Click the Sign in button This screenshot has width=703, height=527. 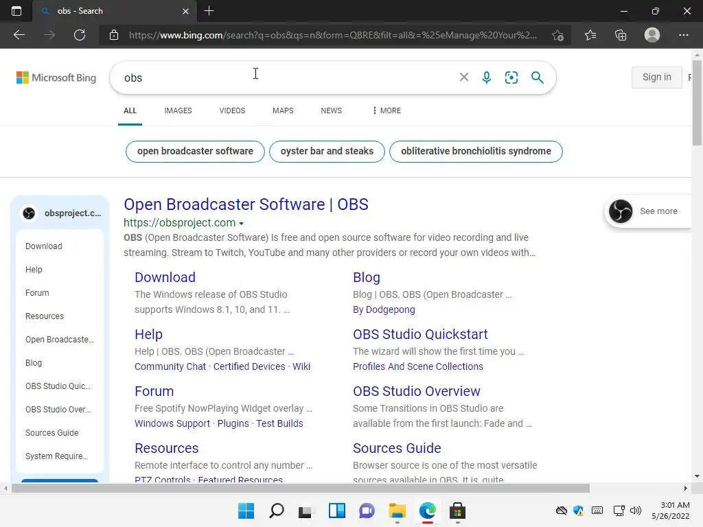click(x=657, y=77)
